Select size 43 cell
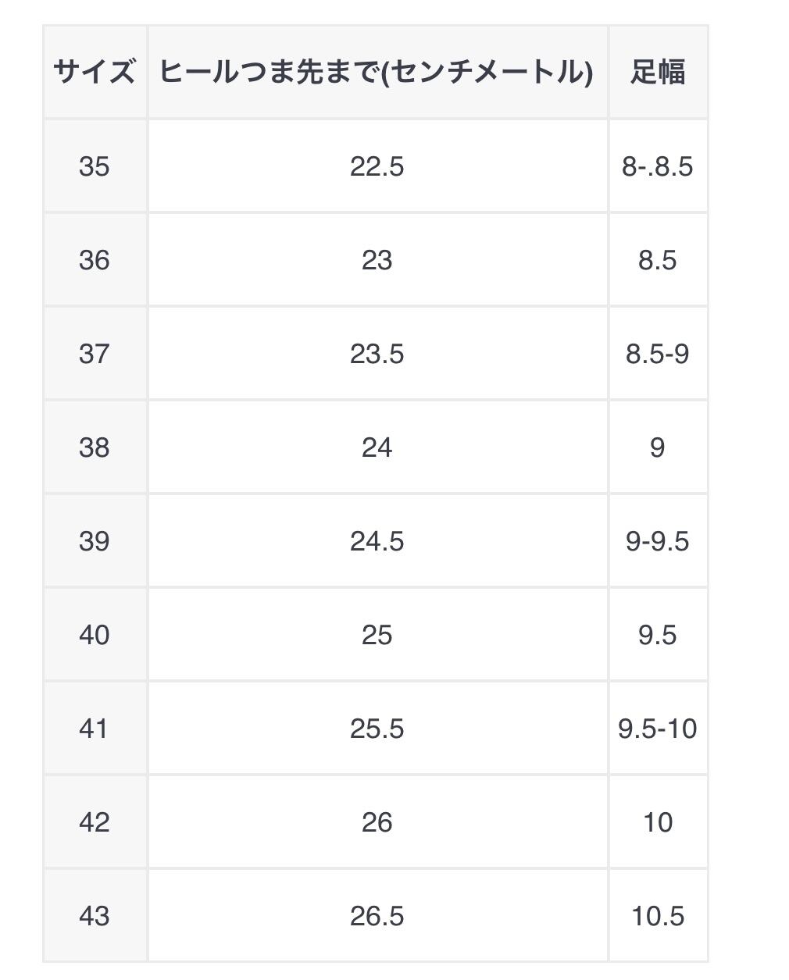The width and height of the screenshot is (789, 980). coord(95,915)
